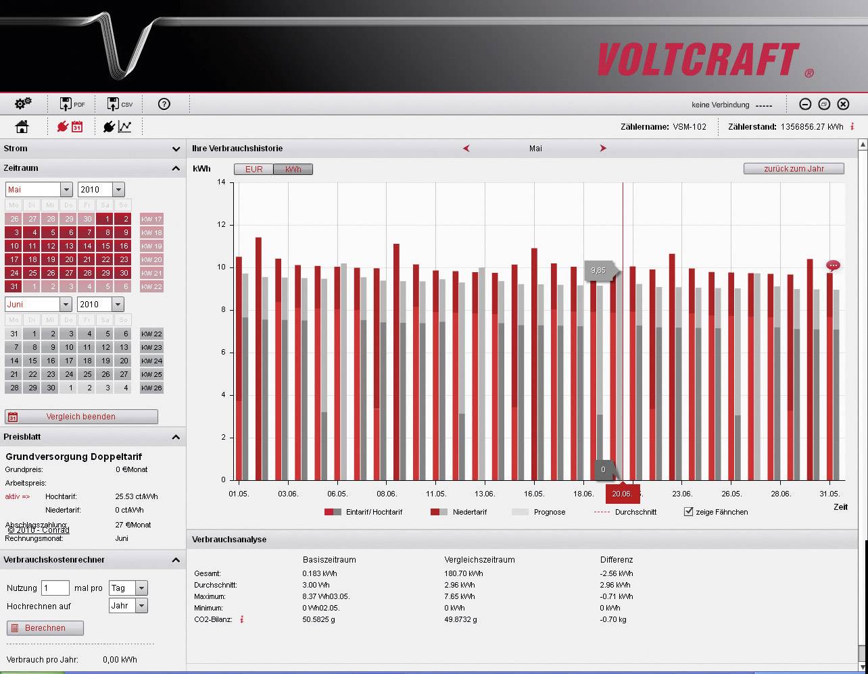
Task: Select calendar week KW 20
Action: point(151,259)
